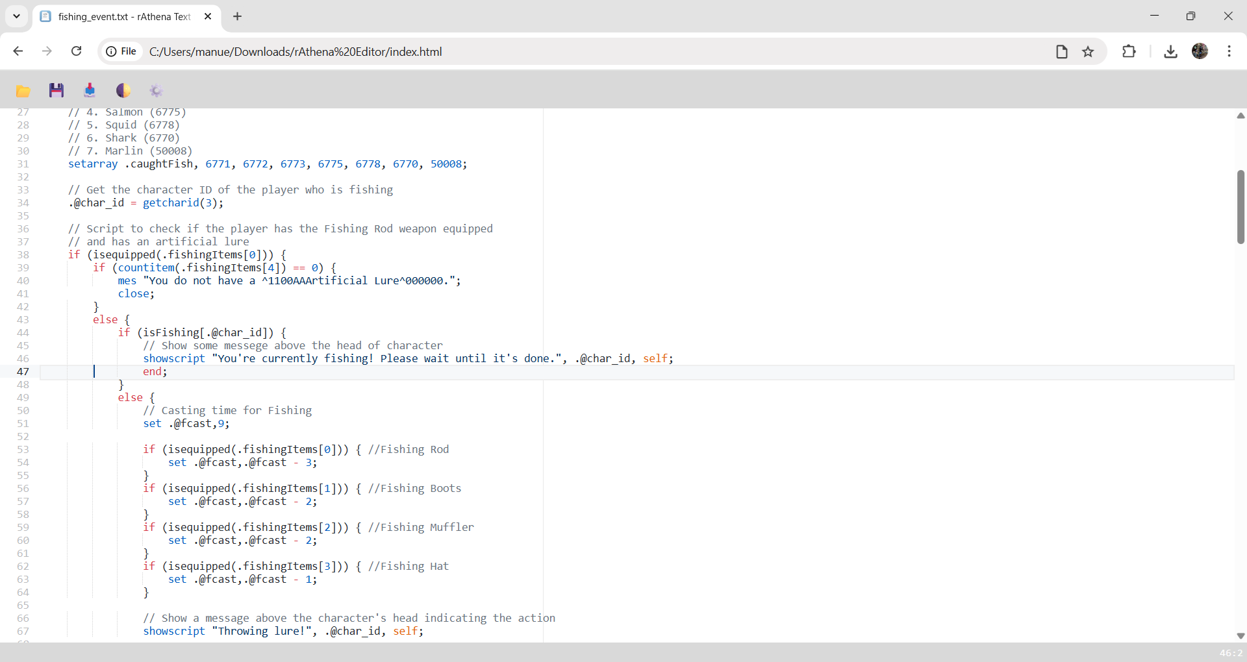The image size is (1247, 662).
Task: Toggle dark/light theme moon icon
Action: [x=123, y=90]
